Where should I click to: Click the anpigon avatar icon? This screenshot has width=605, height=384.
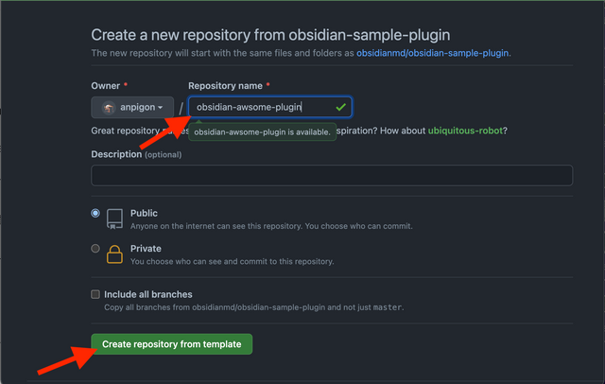(x=109, y=108)
